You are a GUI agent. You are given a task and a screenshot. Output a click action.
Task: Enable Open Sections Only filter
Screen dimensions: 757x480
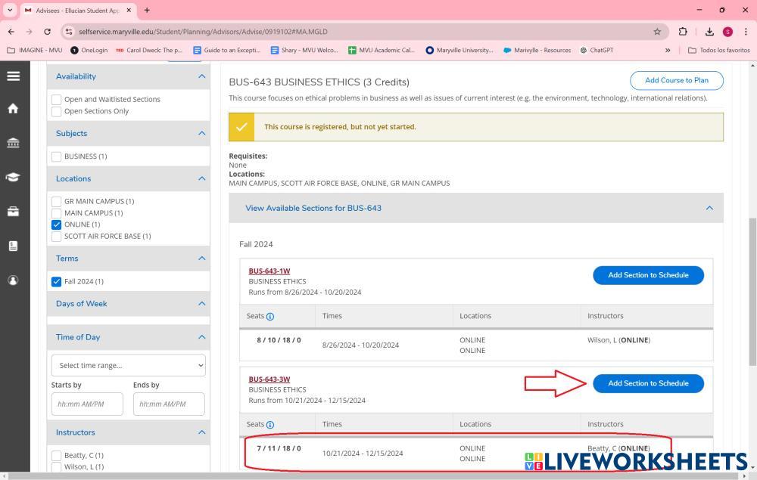click(57, 111)
